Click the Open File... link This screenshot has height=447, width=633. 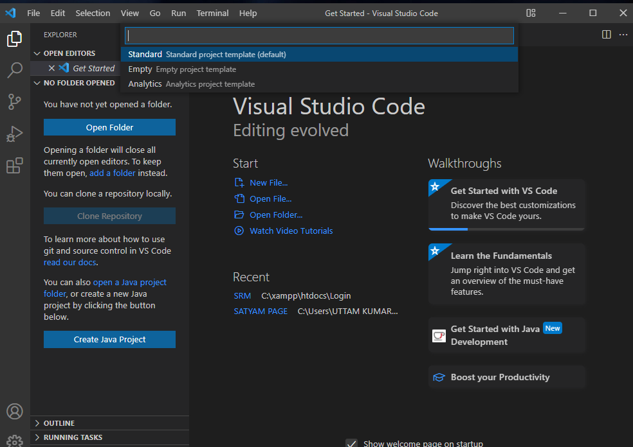[270, 198]
